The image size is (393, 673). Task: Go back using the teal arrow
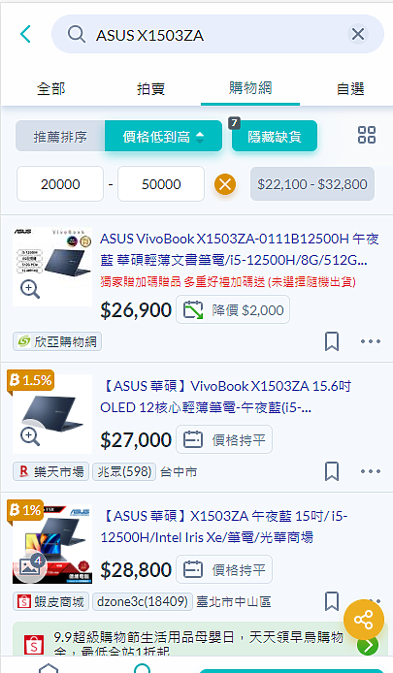click(x=25, y=34)
